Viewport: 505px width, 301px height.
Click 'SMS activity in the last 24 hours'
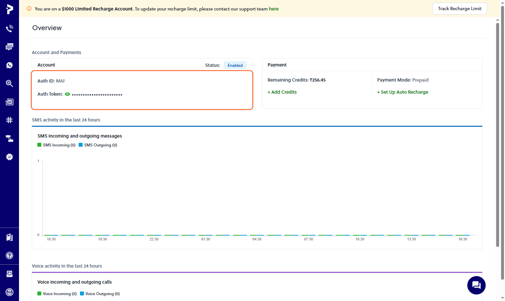66,120
